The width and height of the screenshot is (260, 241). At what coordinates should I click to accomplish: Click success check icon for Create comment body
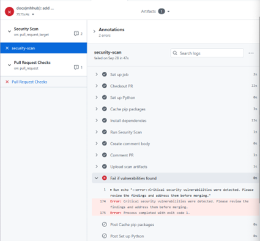pos(105,143)
